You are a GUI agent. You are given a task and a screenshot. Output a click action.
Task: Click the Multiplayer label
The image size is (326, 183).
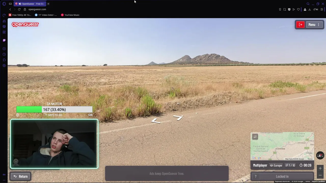coord(260,165)
